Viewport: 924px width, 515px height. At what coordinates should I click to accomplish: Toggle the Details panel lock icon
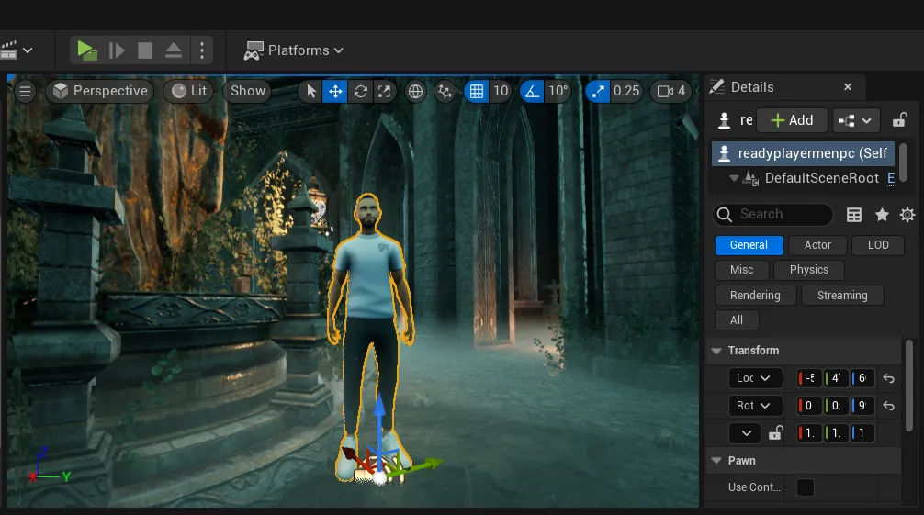(899, 120)
